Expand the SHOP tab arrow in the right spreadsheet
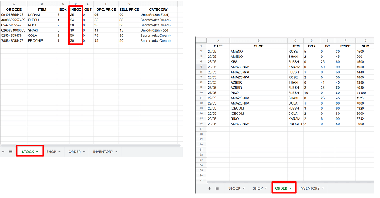380x198 pixels. (265, 188)
